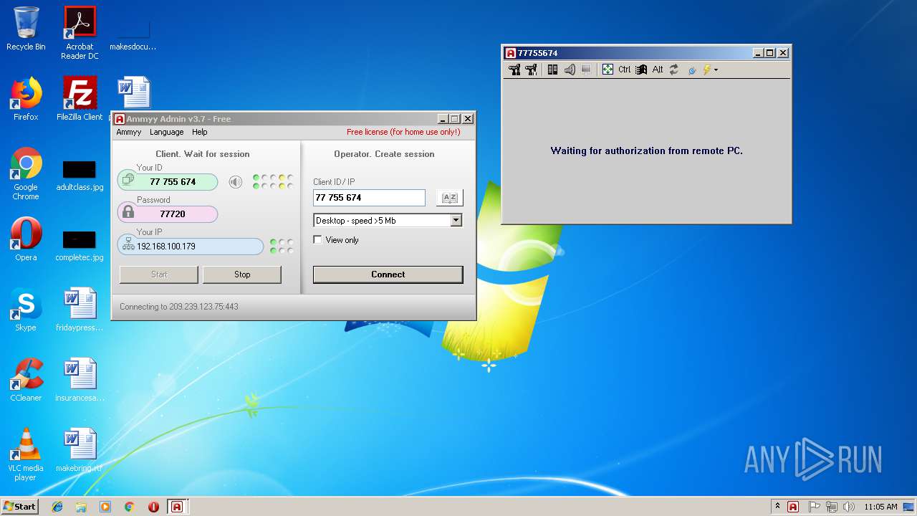
Task: Open file manager icon in remote window toolbar
Action: [552, 70]
